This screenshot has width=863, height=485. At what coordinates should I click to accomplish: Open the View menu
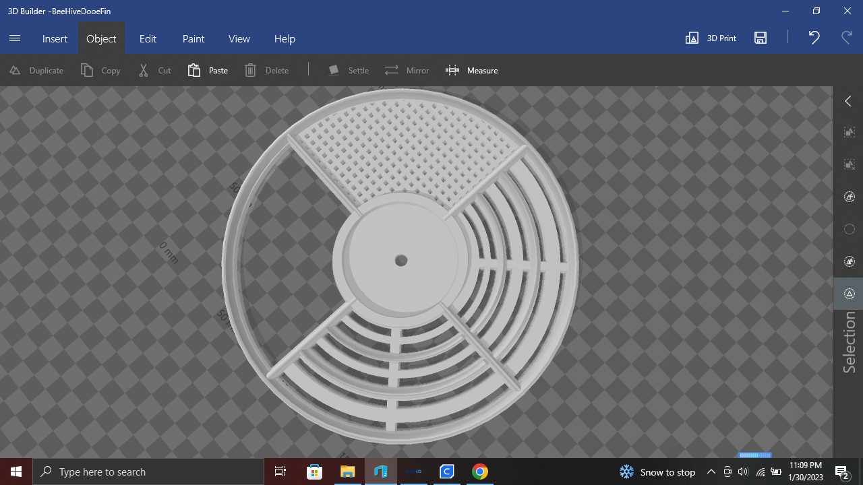[x=239, y=38]
